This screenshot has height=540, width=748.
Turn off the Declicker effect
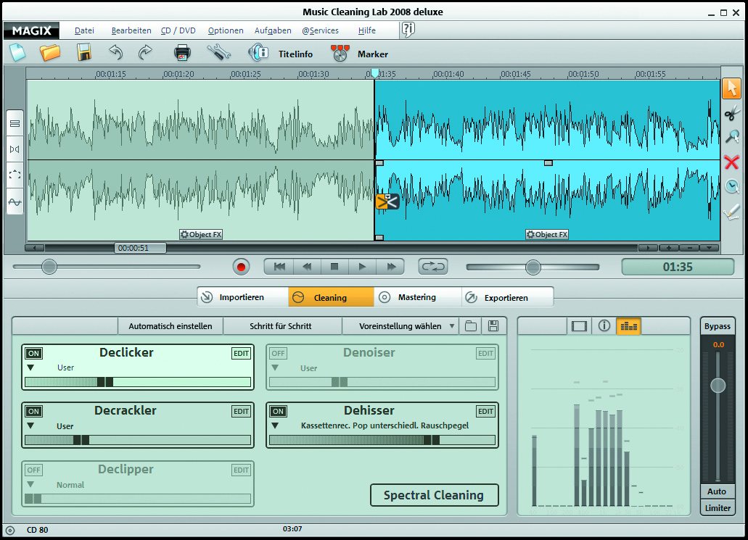click(33, 354)
